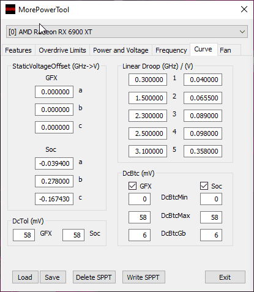Screen dimensions: 254x292
Task: Open the Power and Voltage tab
Action: pyautogui.click(x=121, y=50)
